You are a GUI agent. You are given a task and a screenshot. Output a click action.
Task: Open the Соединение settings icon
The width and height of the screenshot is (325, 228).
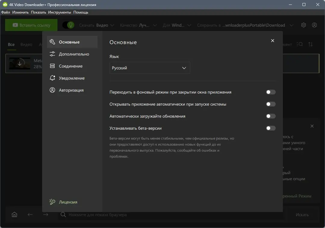point(52,66)
